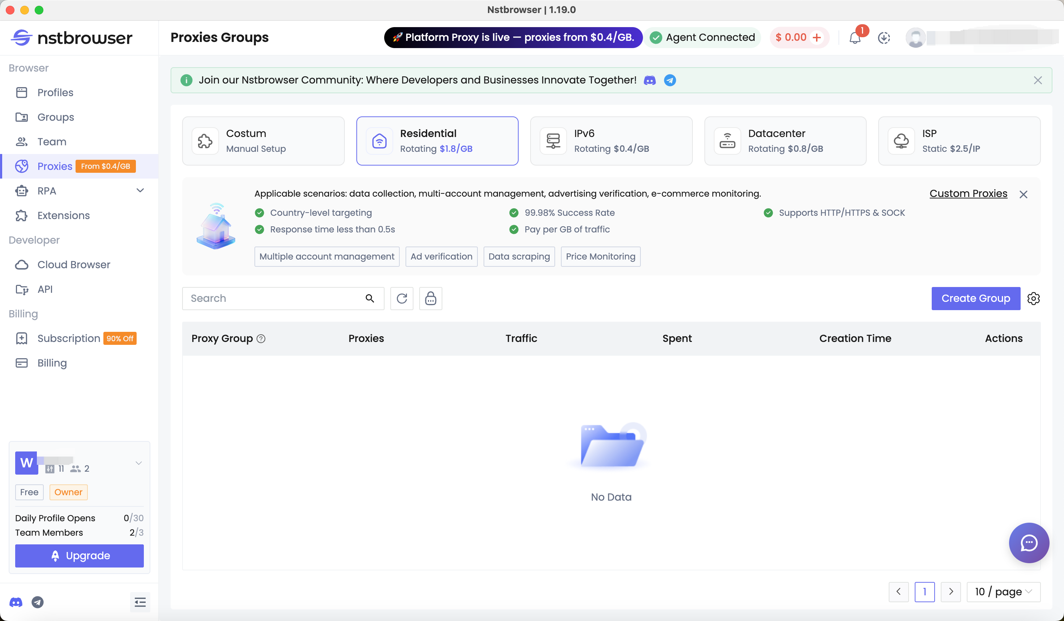The width and height of the screenshot is (1064, 621).
Task: Expand the RPA menu chevron
Action: [140, 190]
